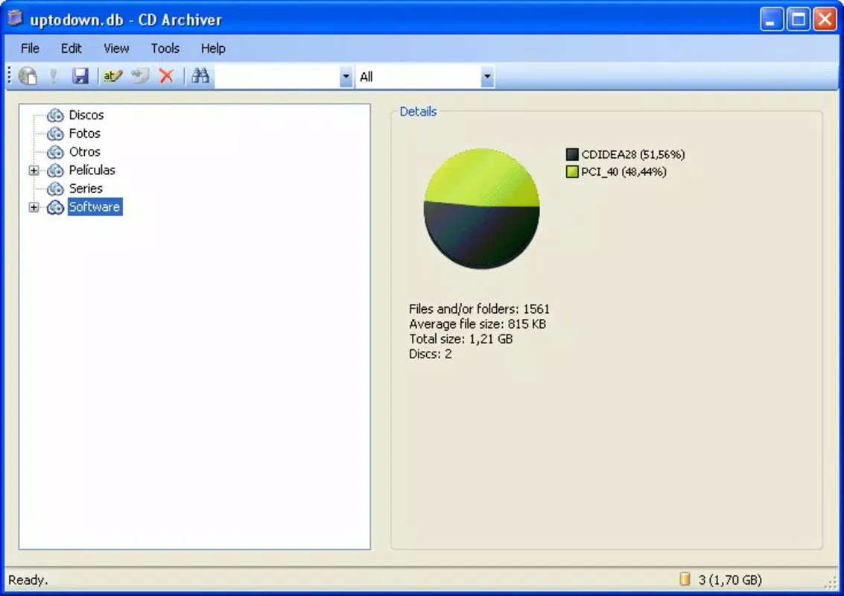Click the 3 (1,70 GB) status text
The image size is (844, 596).
(x=730, y=580)
